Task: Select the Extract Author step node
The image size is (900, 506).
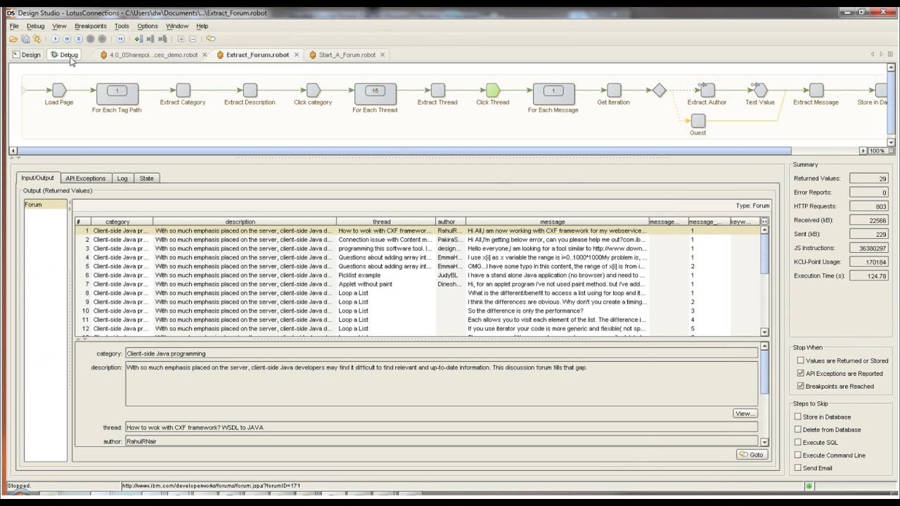Action: click(708, 90)
